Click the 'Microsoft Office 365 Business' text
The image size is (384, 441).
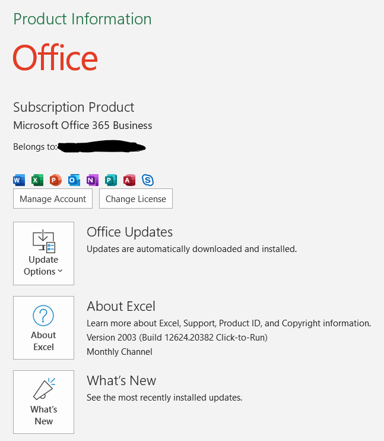[82, 125]
